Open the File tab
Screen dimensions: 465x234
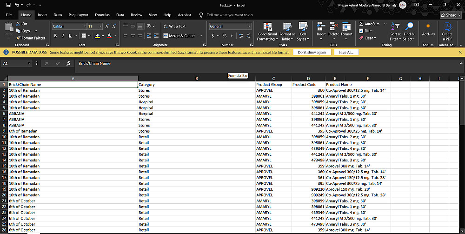9,15
